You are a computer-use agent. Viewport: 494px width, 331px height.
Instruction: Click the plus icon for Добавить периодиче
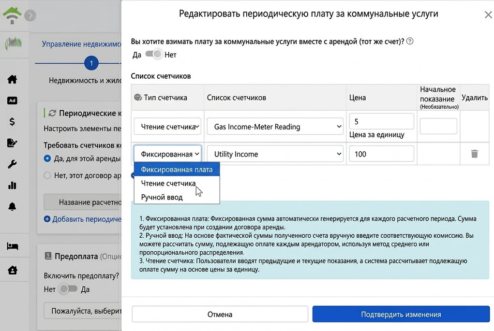[x=47, y=219]
